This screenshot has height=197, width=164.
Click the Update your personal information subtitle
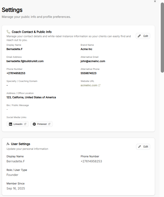click(x=27, y=149)
